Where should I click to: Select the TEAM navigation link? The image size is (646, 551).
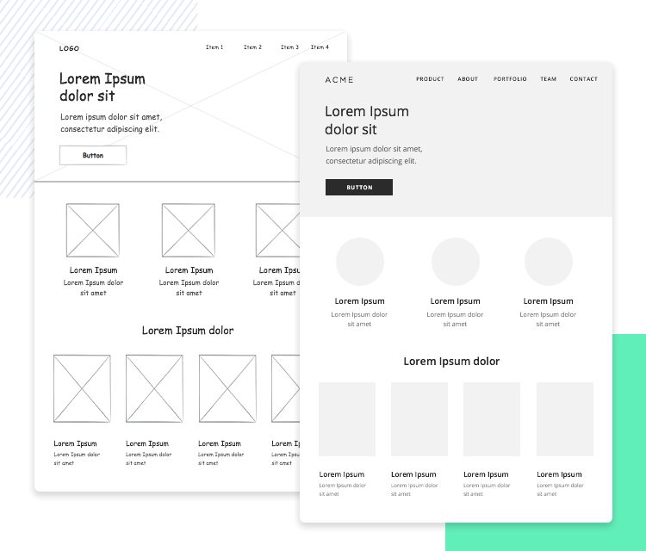tap(549, 79)
